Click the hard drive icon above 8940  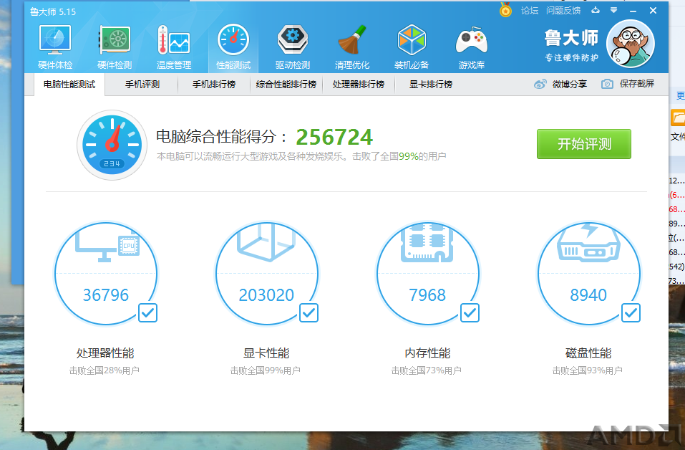588,243
